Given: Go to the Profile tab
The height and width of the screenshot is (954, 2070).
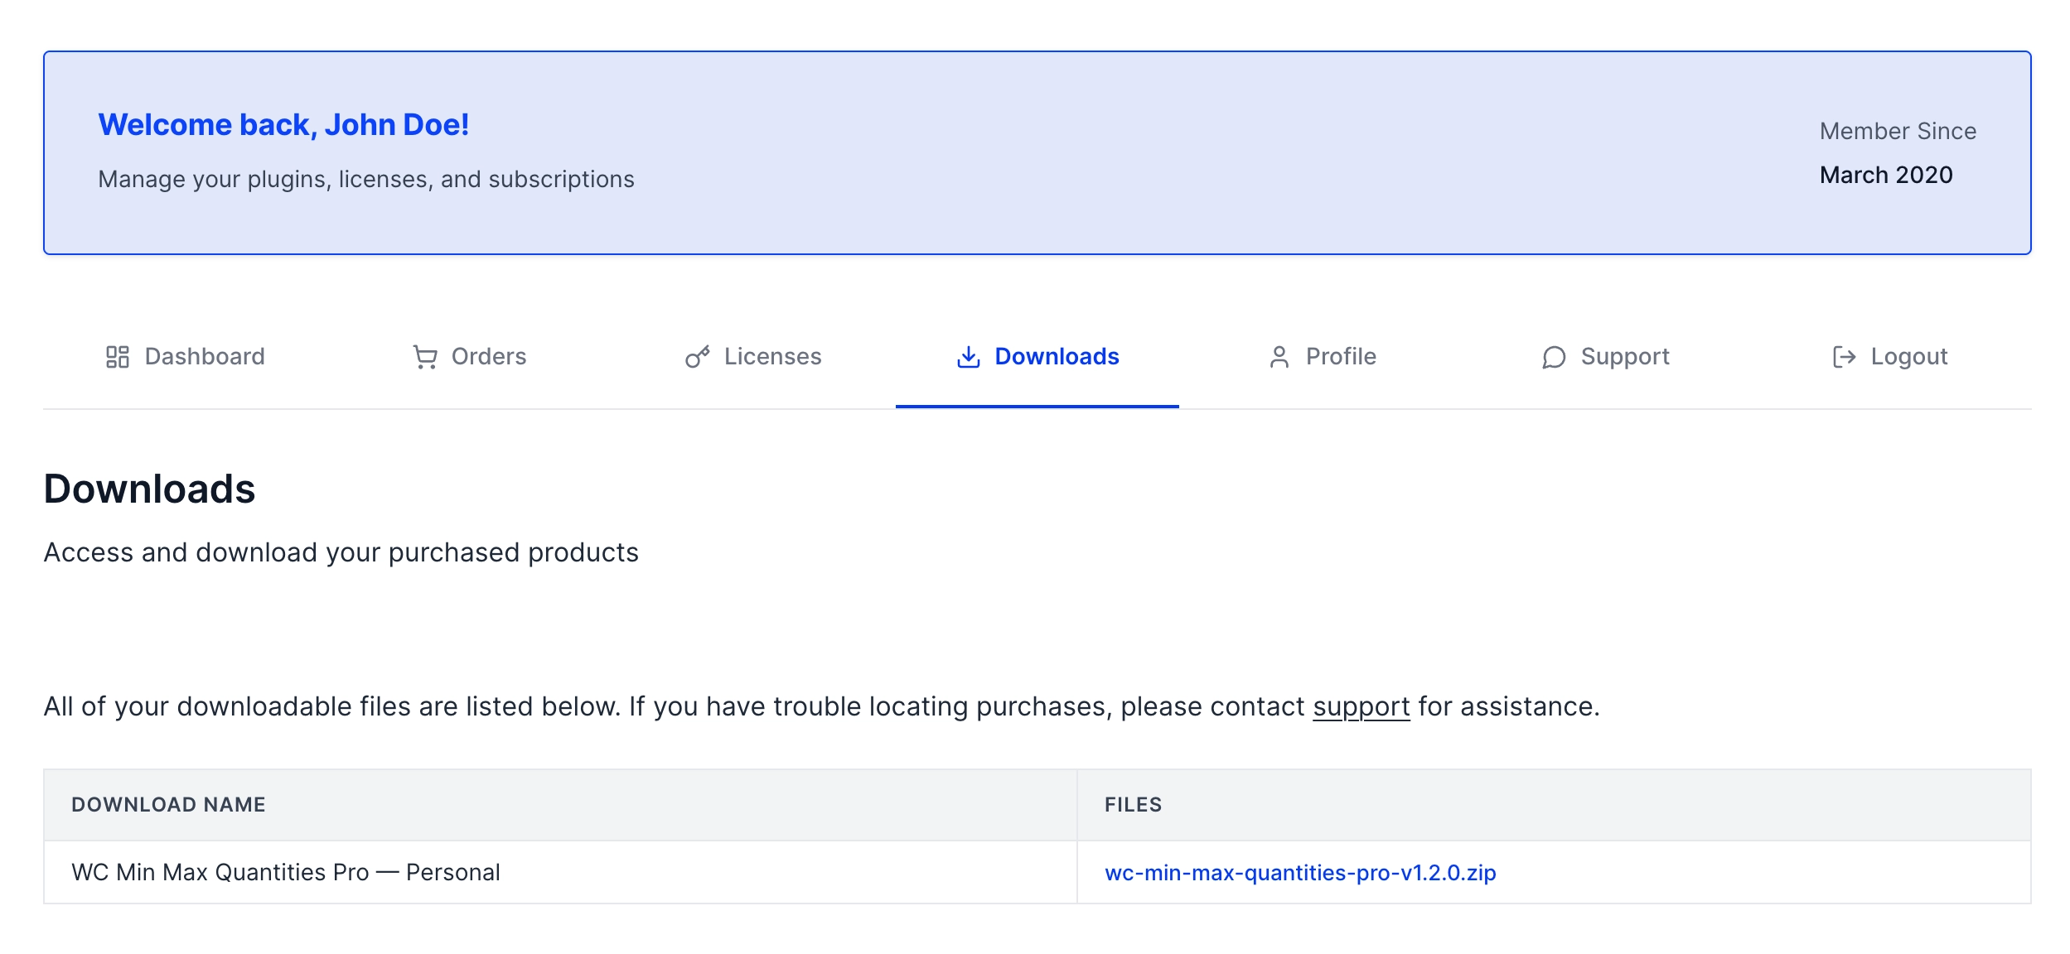Looking at the screenshot, I should [x=1339, y=356].
